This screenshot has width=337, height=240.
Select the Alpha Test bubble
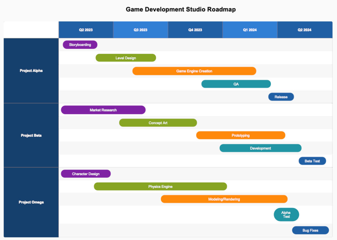click(286, 214)
